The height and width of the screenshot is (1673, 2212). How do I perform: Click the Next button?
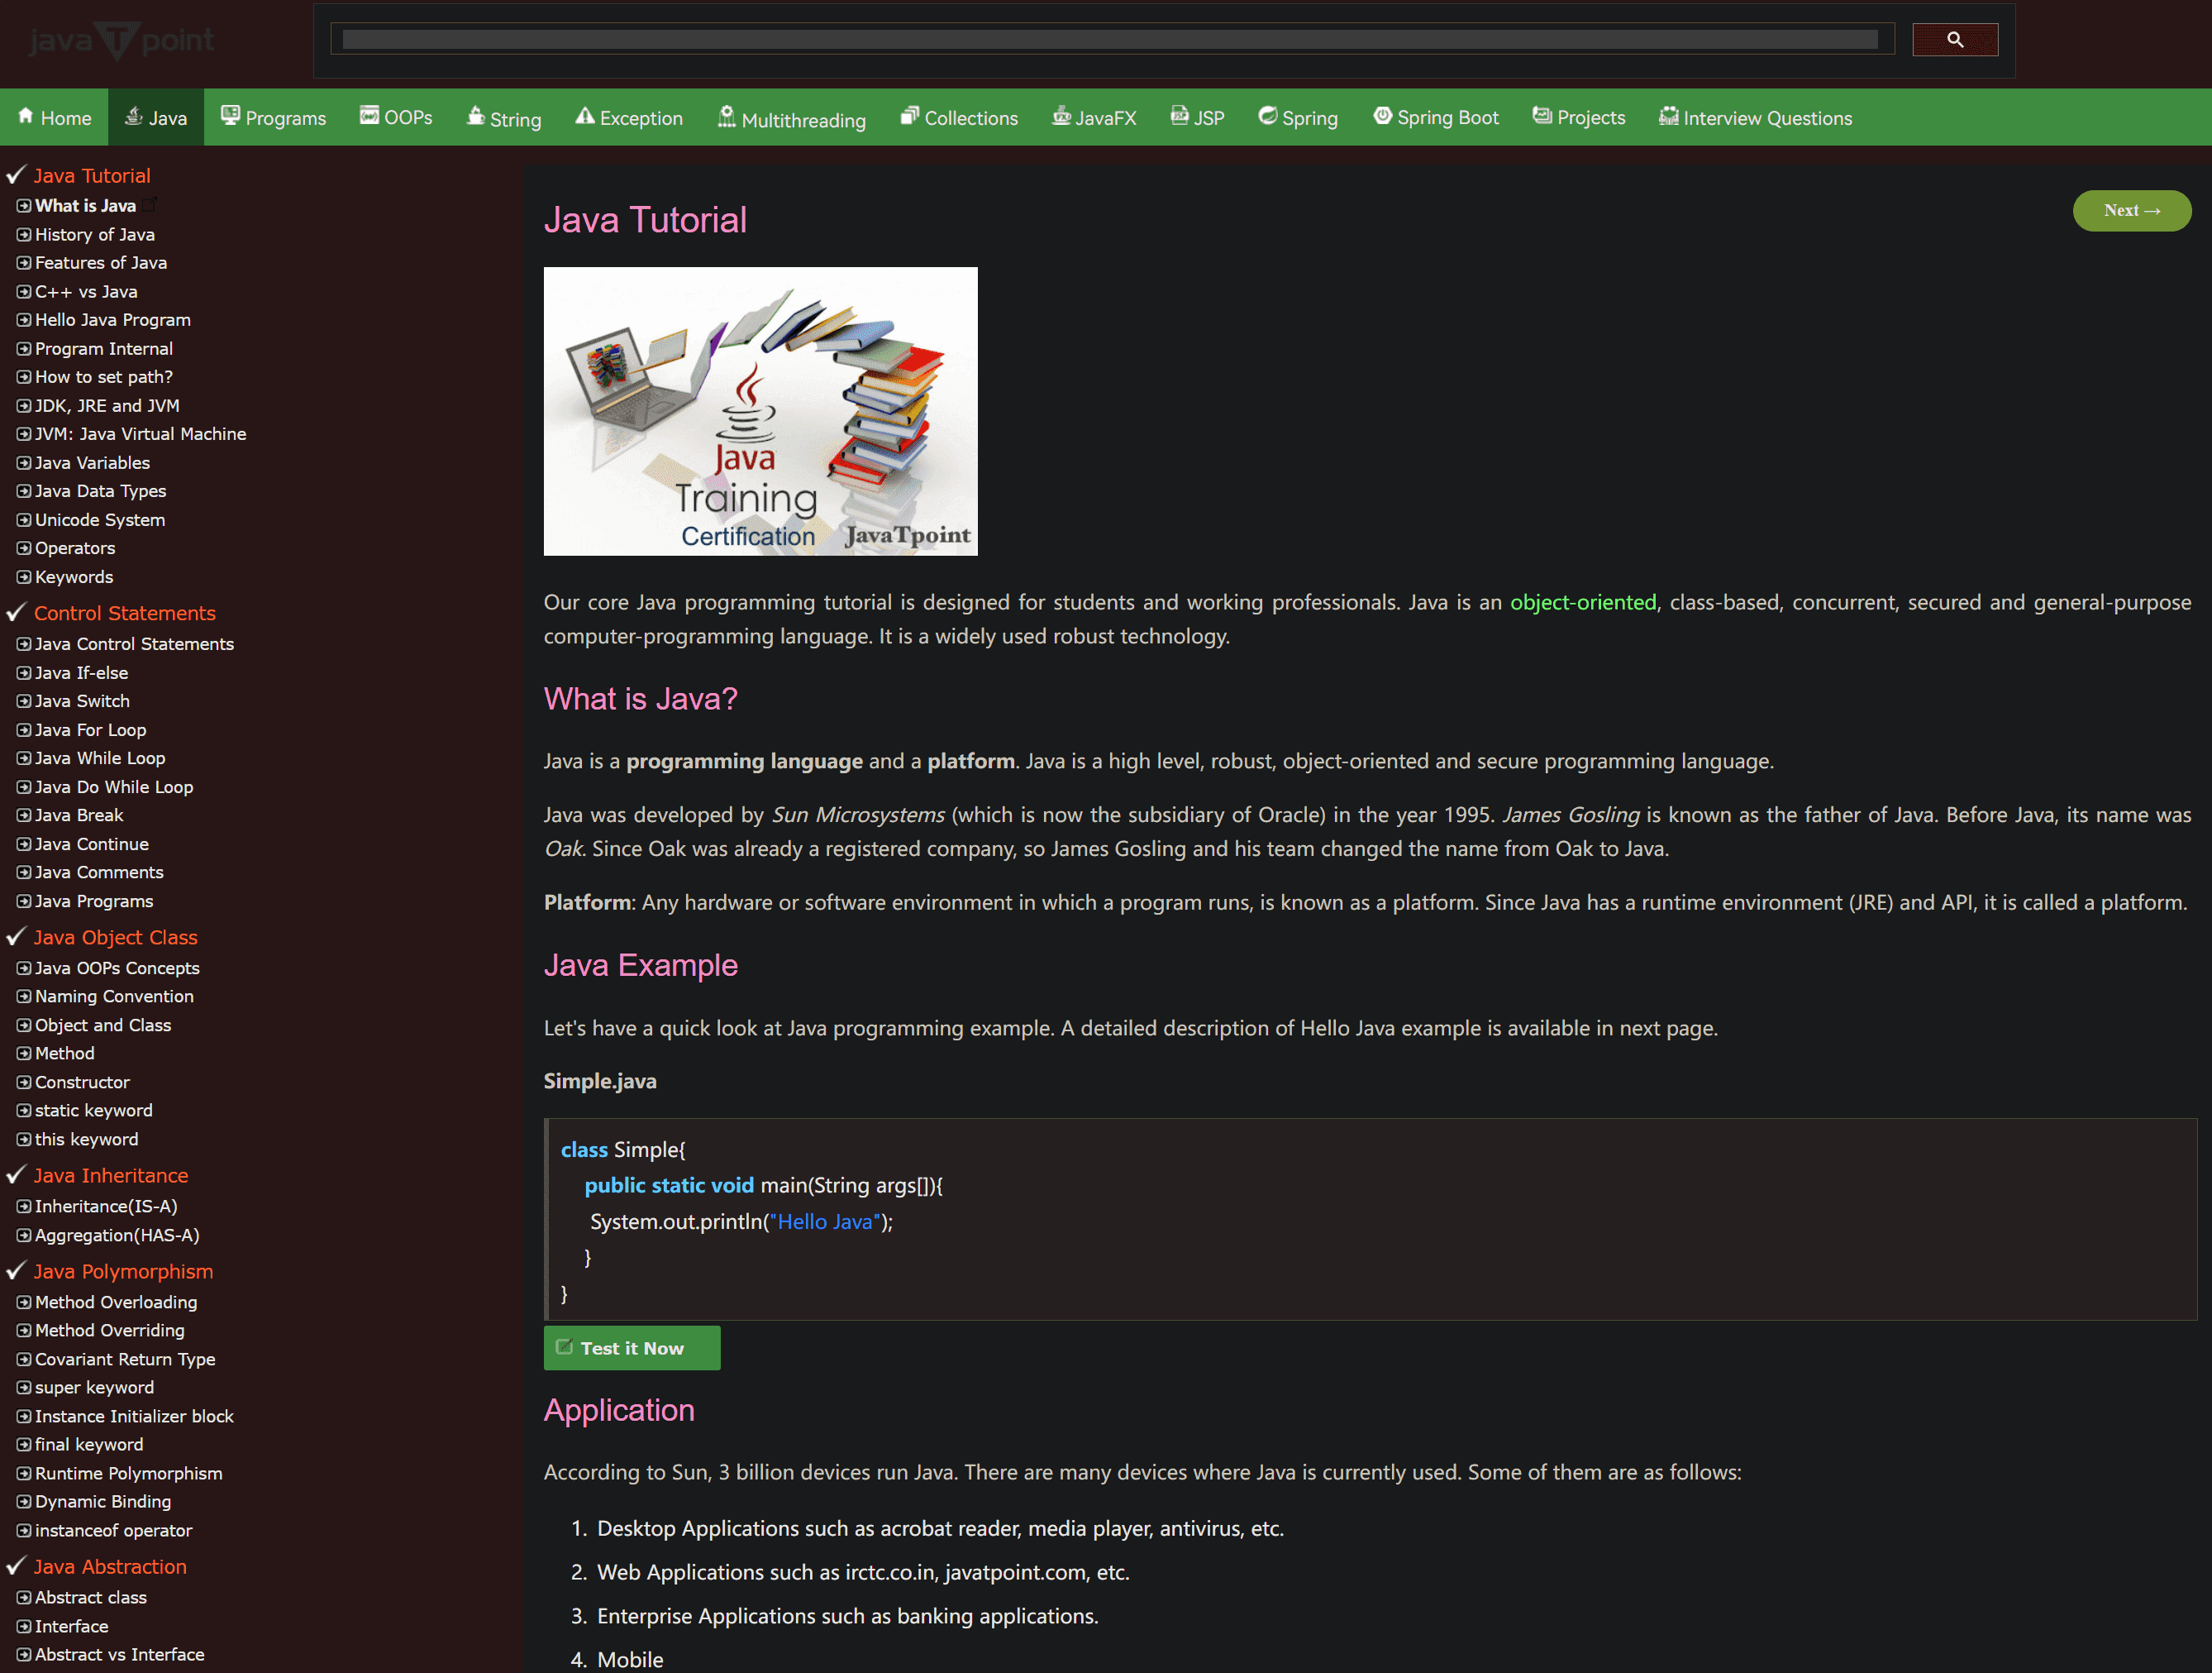coord(2132,210)
